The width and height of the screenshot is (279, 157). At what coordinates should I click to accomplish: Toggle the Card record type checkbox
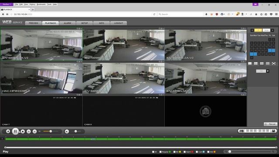tap(197, 152)
